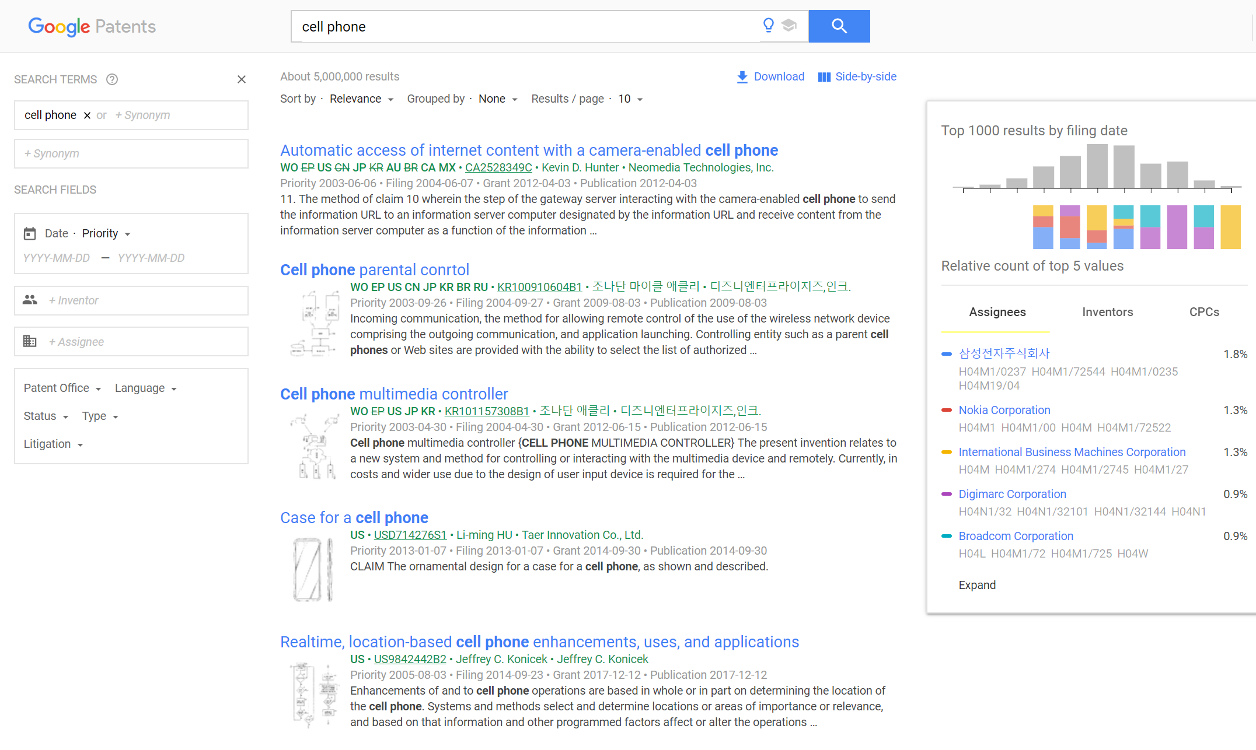Click the people icon beside Inventor
Screen dimensions: 1256x750
pyautogui.click(x=30, y=300)
